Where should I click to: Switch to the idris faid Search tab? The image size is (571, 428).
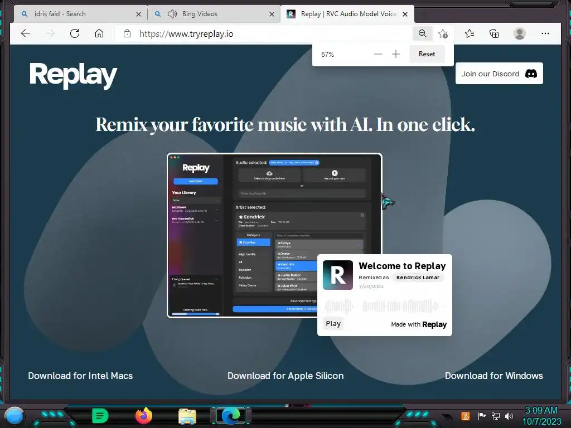pyautogui.click(x=80, y=14)
